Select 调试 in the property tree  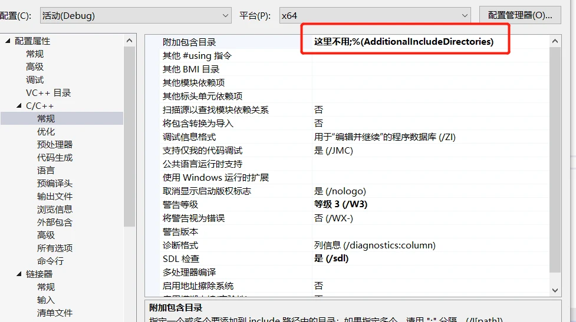pyautogui.click(x=35, y=80)
